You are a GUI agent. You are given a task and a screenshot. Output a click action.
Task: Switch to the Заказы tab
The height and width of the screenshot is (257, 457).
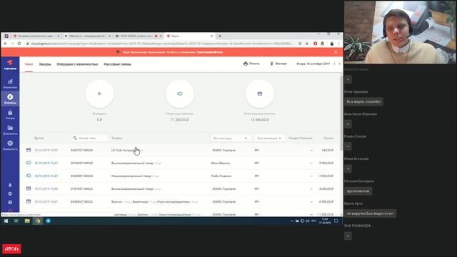point(45,64)
